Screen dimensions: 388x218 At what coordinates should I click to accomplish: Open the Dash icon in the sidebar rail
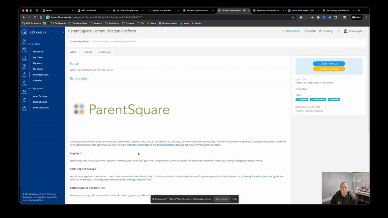(x=24, y=41)
